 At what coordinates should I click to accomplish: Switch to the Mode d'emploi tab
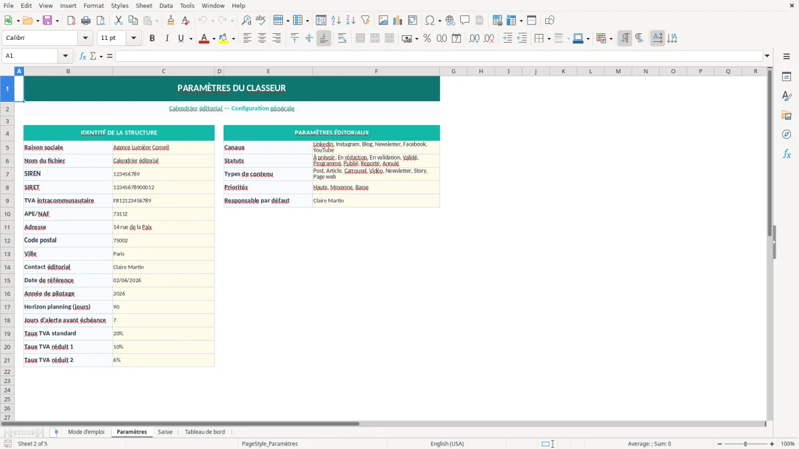tap(87, 432)
